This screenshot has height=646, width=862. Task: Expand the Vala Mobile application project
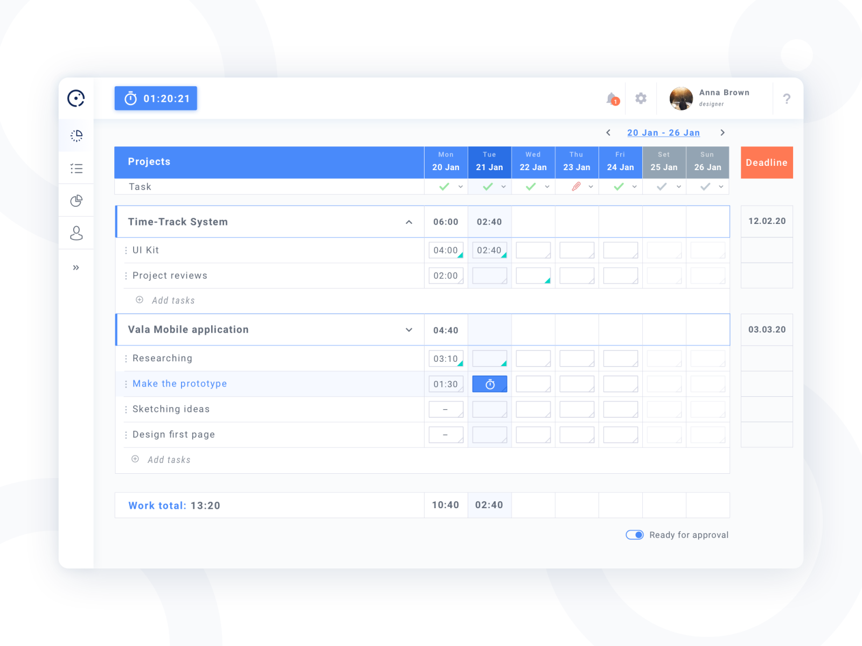pyautogui.click(x=409, y=329)
